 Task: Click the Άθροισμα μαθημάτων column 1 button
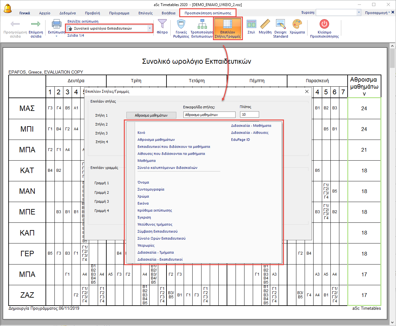(151, 115)
